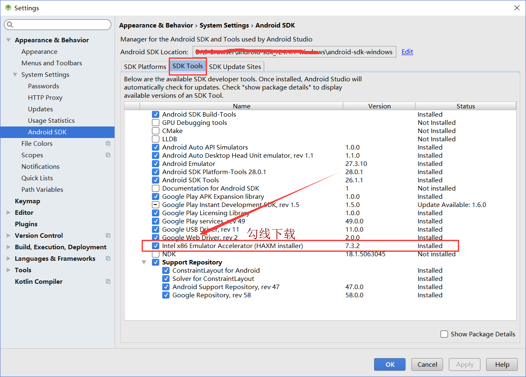Check Documentation for Android SDK

(156, 188)
